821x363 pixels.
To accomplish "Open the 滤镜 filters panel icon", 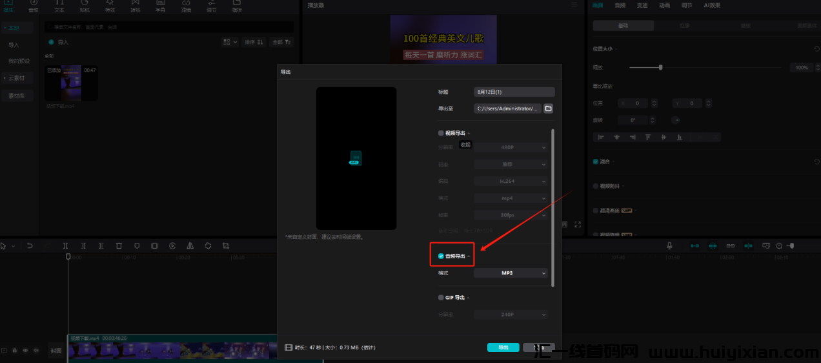I will coord(186,6).
